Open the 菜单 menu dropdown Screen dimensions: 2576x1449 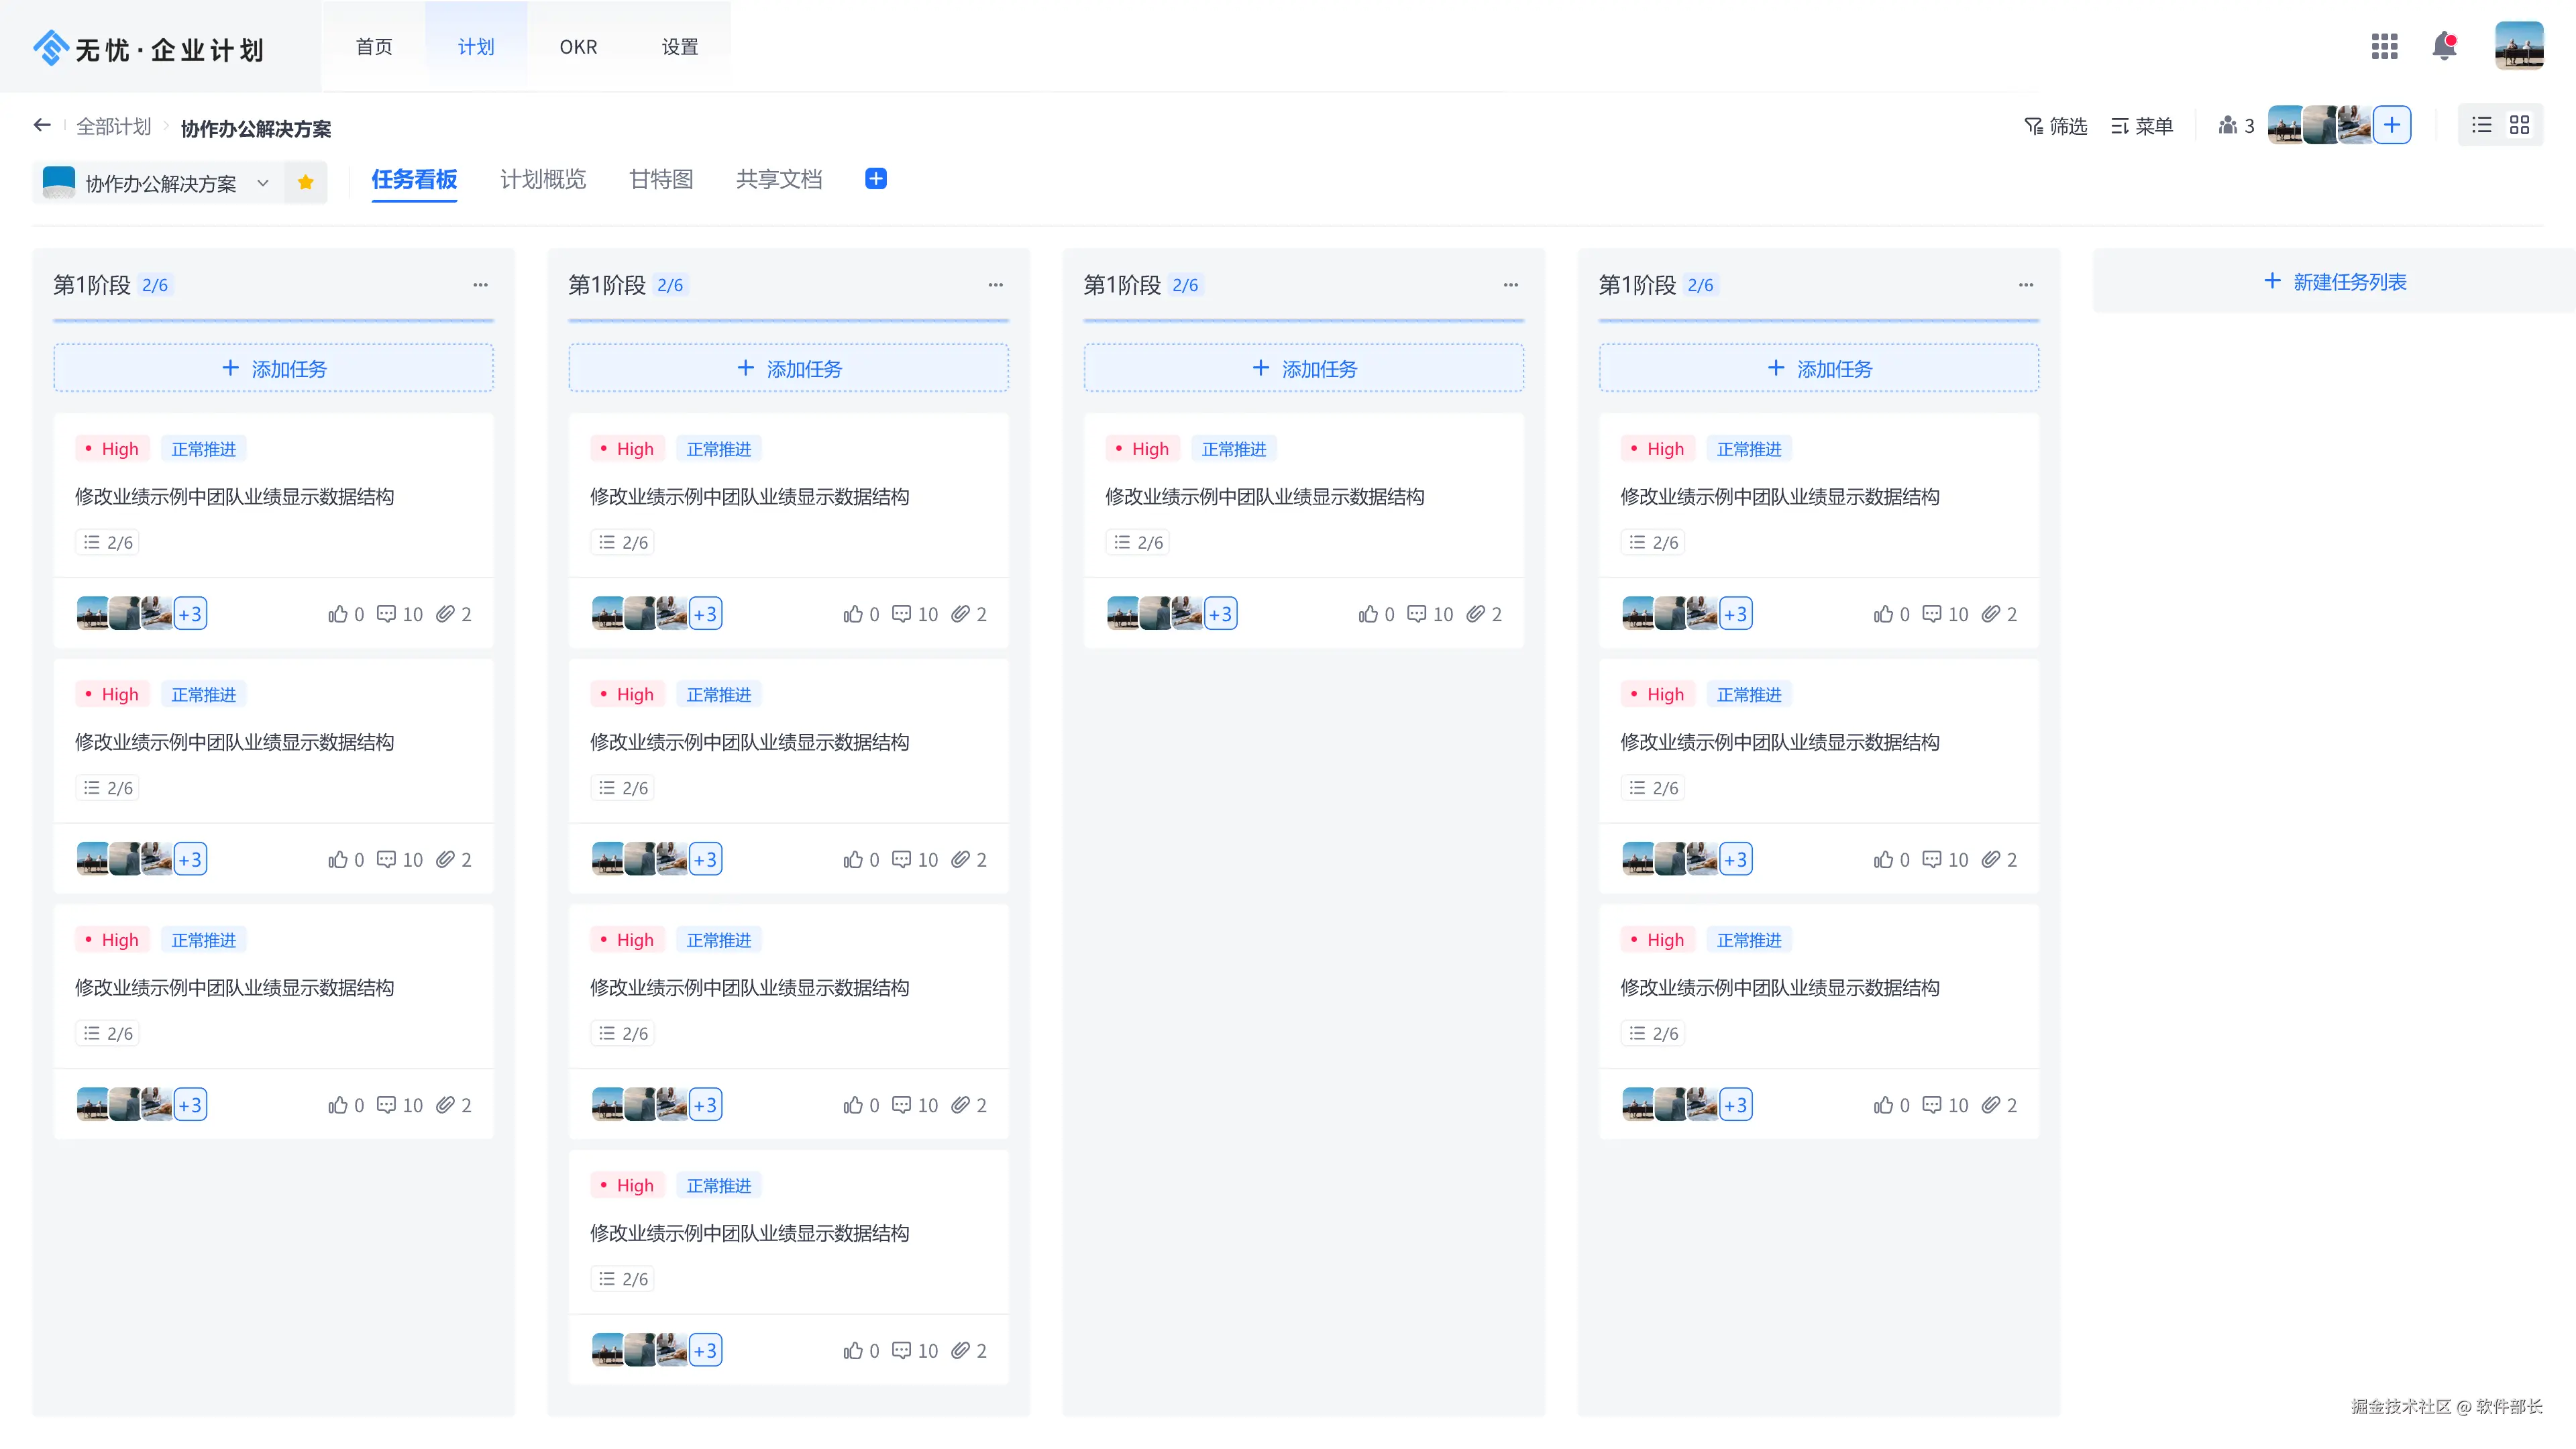pos(2141,126)
